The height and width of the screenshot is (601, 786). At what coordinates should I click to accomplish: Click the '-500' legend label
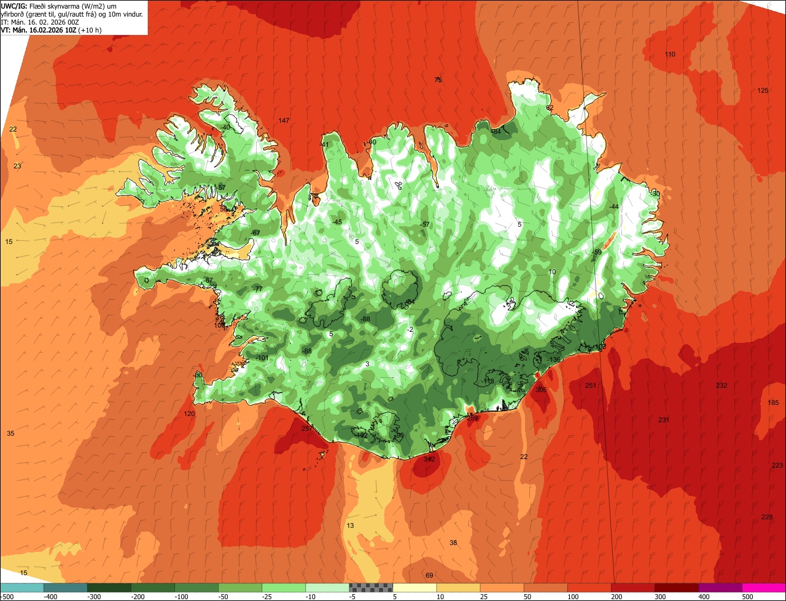(7, 596)
